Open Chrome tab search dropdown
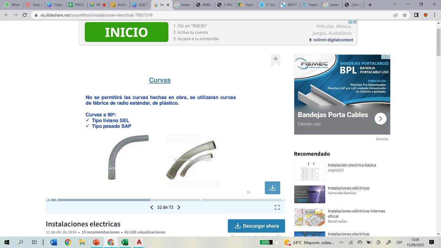Viewport: 441px width, 248px height. click(x=395, y=5)
